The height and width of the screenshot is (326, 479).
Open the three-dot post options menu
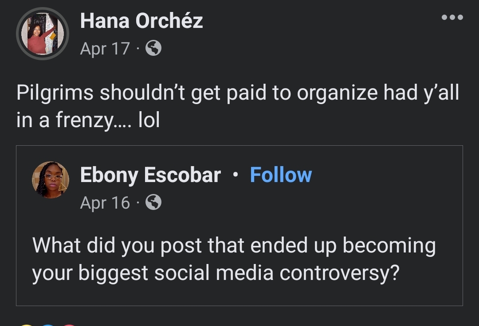click(452, 18)
